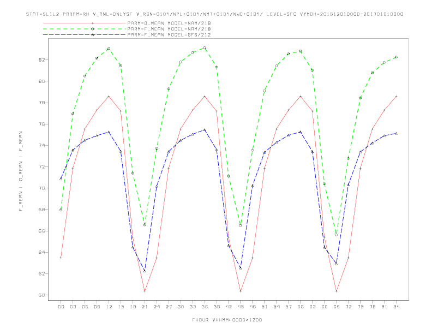Click x-axis forecast hour label 21

pyautogui.click(x=145, y=307)
